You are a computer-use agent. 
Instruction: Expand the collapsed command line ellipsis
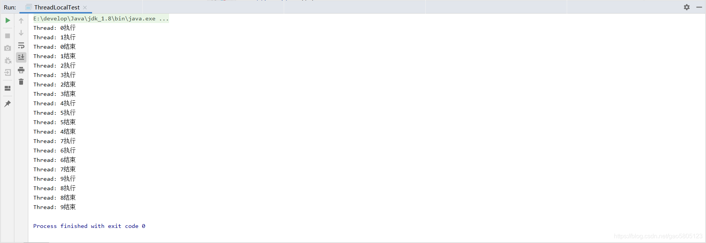[x=164, y=18]
